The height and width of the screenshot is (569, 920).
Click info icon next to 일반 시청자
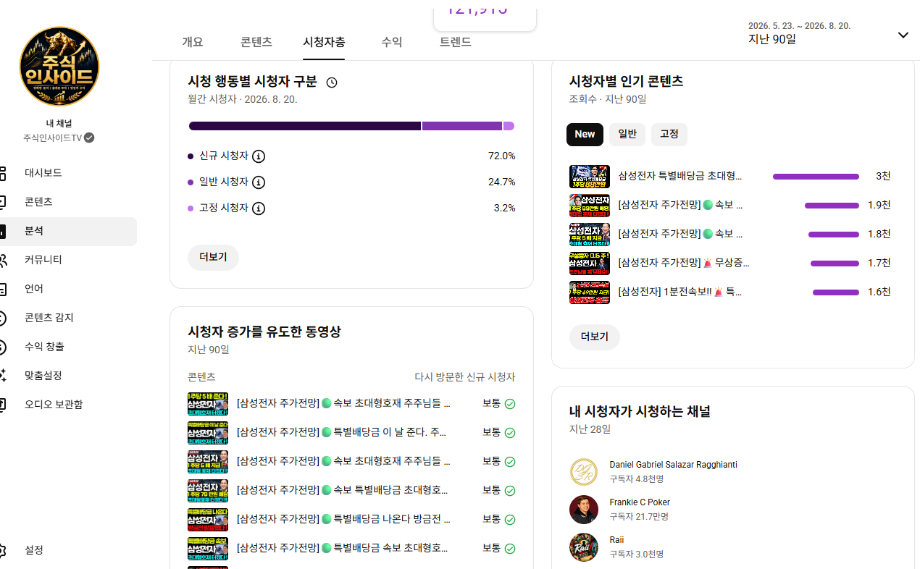(x=259, y=182)
